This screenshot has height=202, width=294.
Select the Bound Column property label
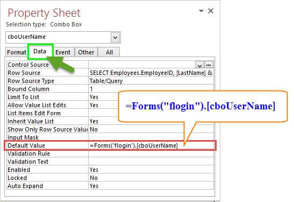pos(28,89)
